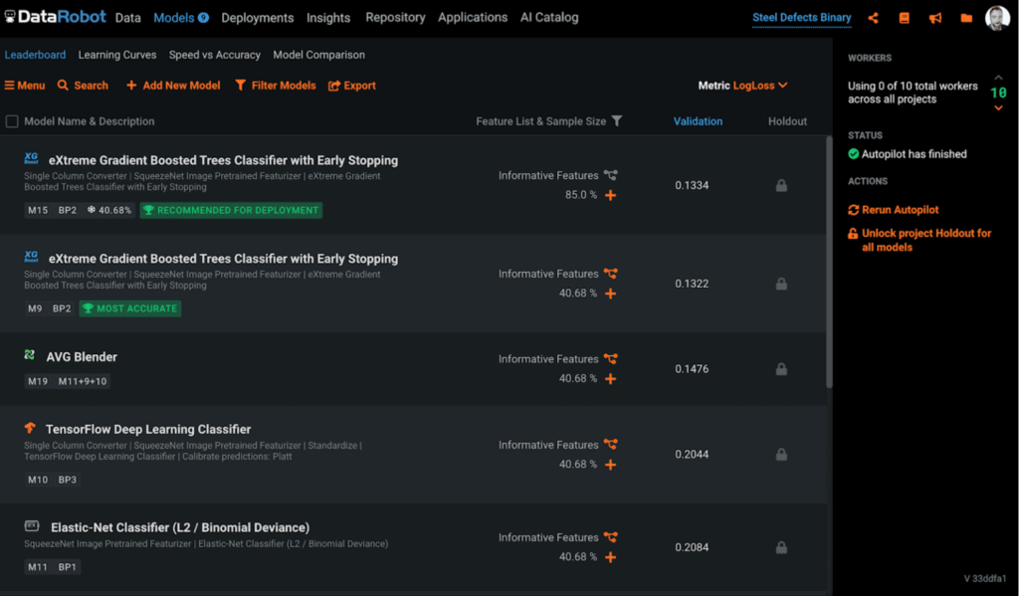Click holdout lock icon for TensorFlow model
The image size is (1019, 596).
pyautogui.click(x=781, y=455)
